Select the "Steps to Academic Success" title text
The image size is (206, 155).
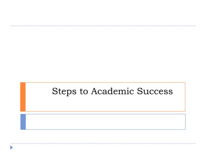coord(112,91)
